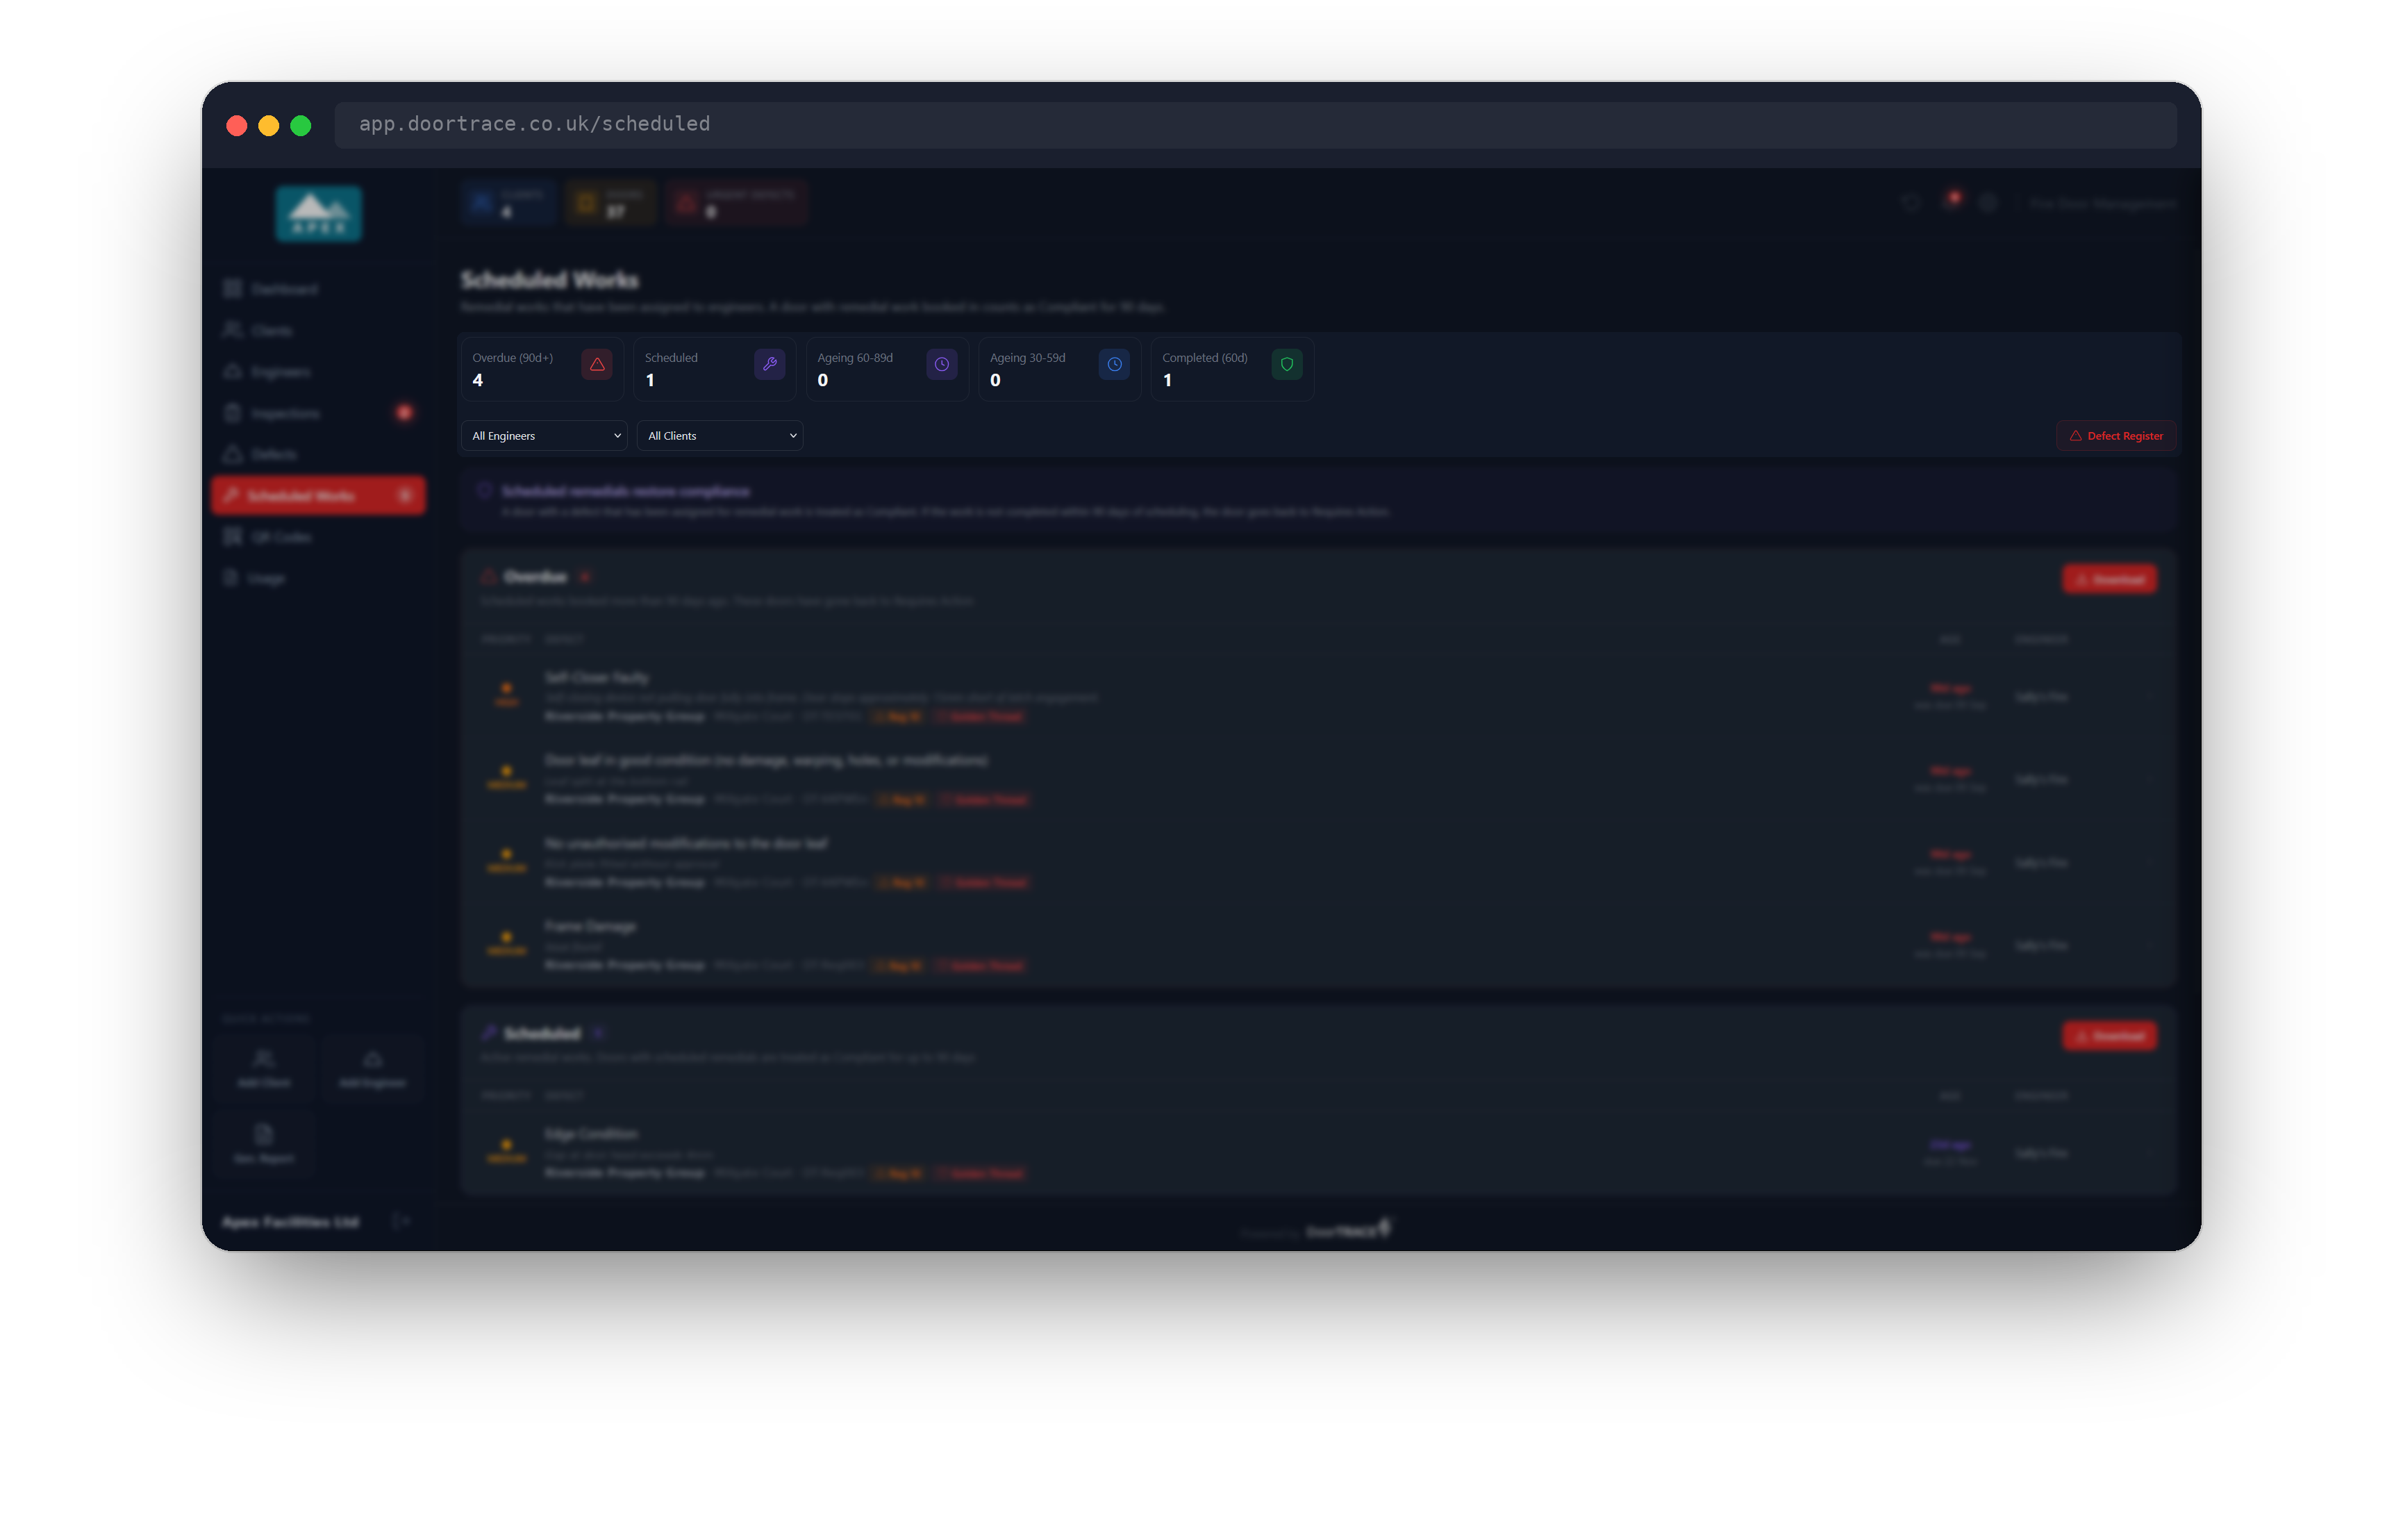Click the green shield icon in Completed card

pos(1286,364)
